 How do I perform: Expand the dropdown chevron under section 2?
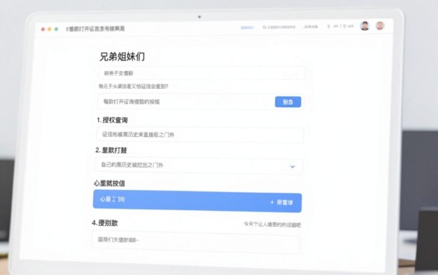click(x=293, y=167)
